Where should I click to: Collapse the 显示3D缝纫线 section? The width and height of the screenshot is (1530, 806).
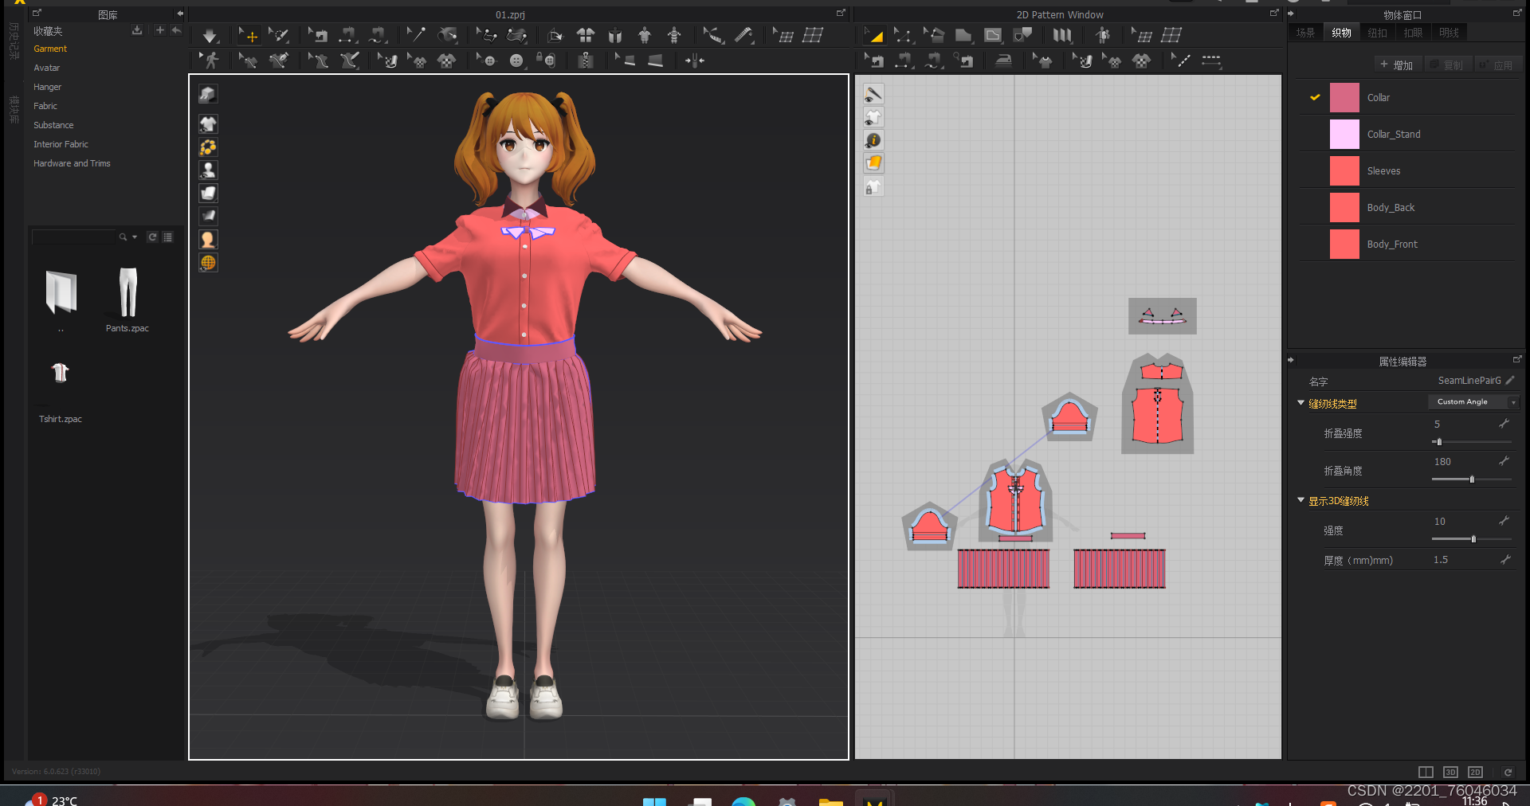(x=1301, y=501)
